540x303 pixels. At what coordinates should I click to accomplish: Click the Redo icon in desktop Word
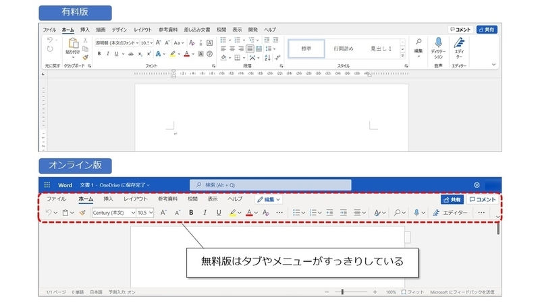point(50,49)
